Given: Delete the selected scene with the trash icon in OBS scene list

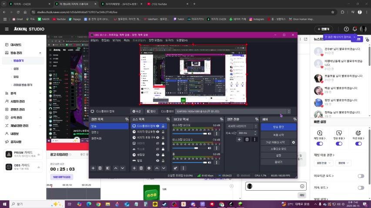Looking at the screenshot, I should [x=100, y=168].
